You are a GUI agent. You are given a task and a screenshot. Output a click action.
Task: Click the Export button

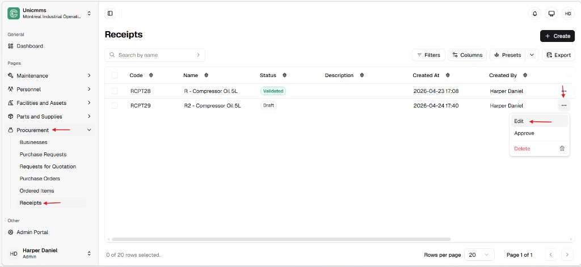tap(558, 55)
